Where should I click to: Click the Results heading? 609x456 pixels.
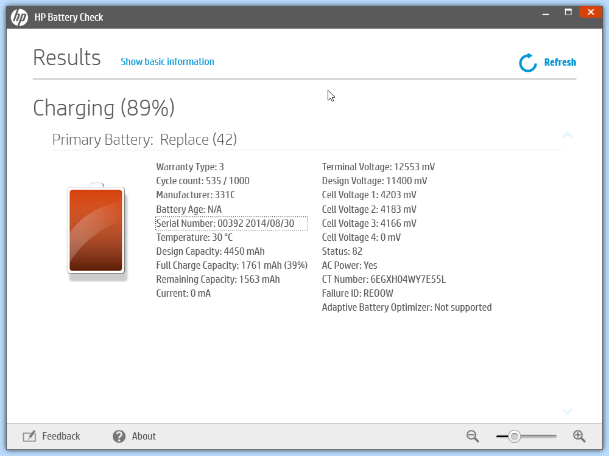click(67, 58)
